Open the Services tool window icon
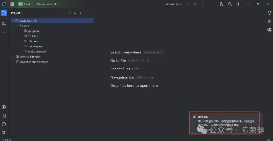Image resolution: width=273 pixels, height=141 pixels. tap(4, 107)
